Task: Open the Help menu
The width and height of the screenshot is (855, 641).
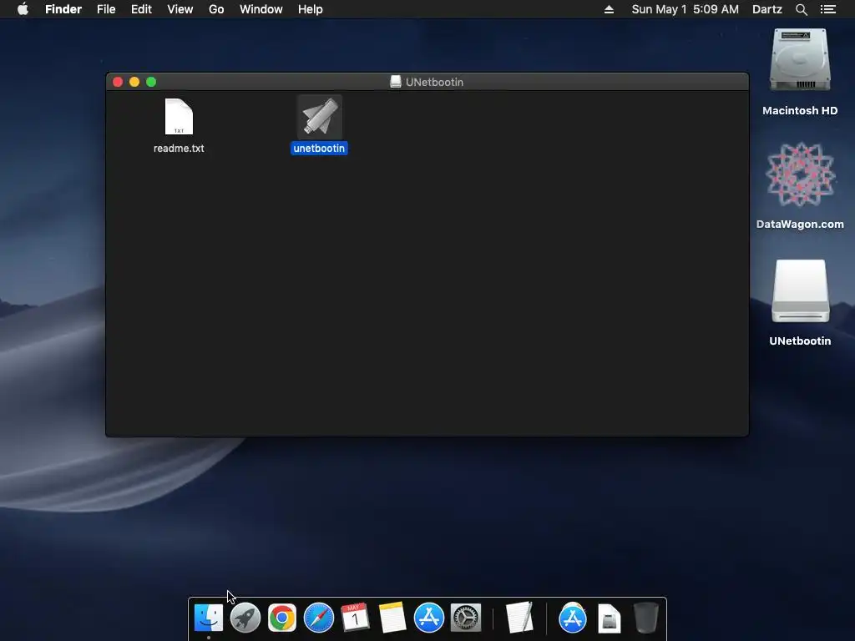Action: pos(311,9)
